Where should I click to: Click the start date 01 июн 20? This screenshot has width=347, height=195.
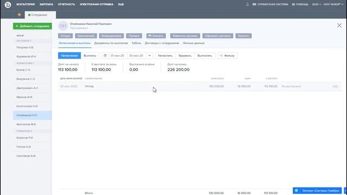click(x=117, y=56)
